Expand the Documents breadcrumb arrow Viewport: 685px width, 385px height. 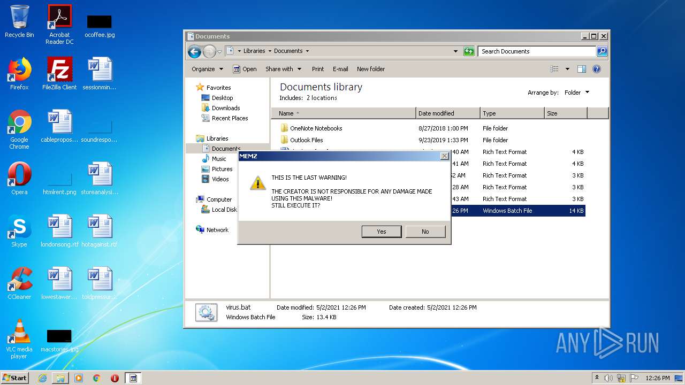point(307,51)
